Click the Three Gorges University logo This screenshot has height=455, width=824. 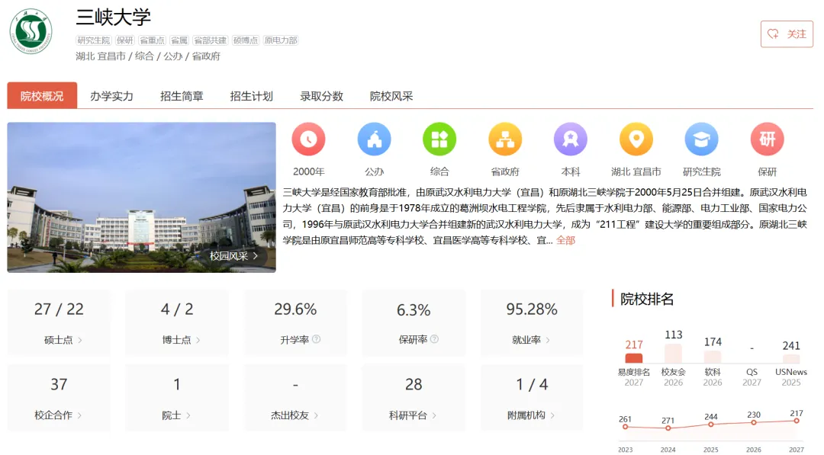[31, 31]
